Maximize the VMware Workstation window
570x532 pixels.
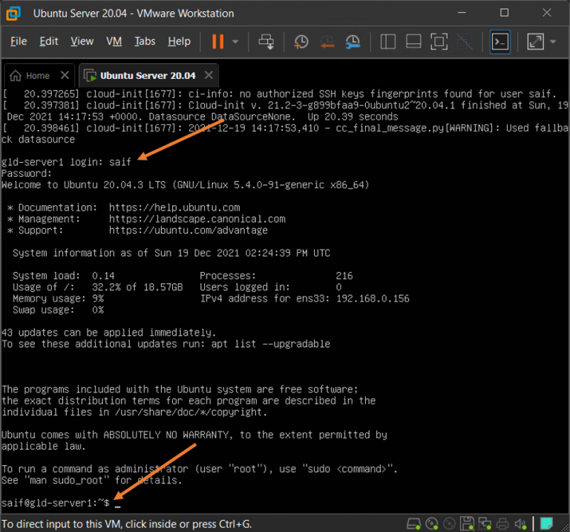tap(504, 13)
